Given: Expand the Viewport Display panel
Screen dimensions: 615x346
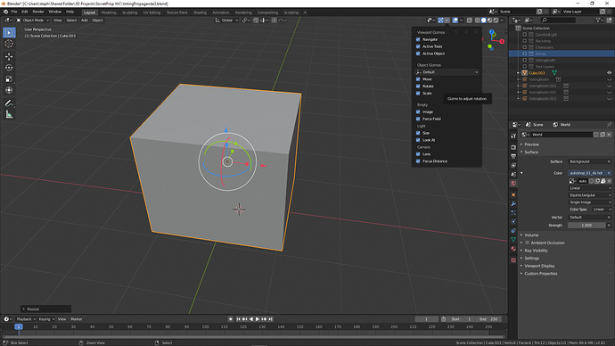Looking at the screenshot, I should [539, 266].
